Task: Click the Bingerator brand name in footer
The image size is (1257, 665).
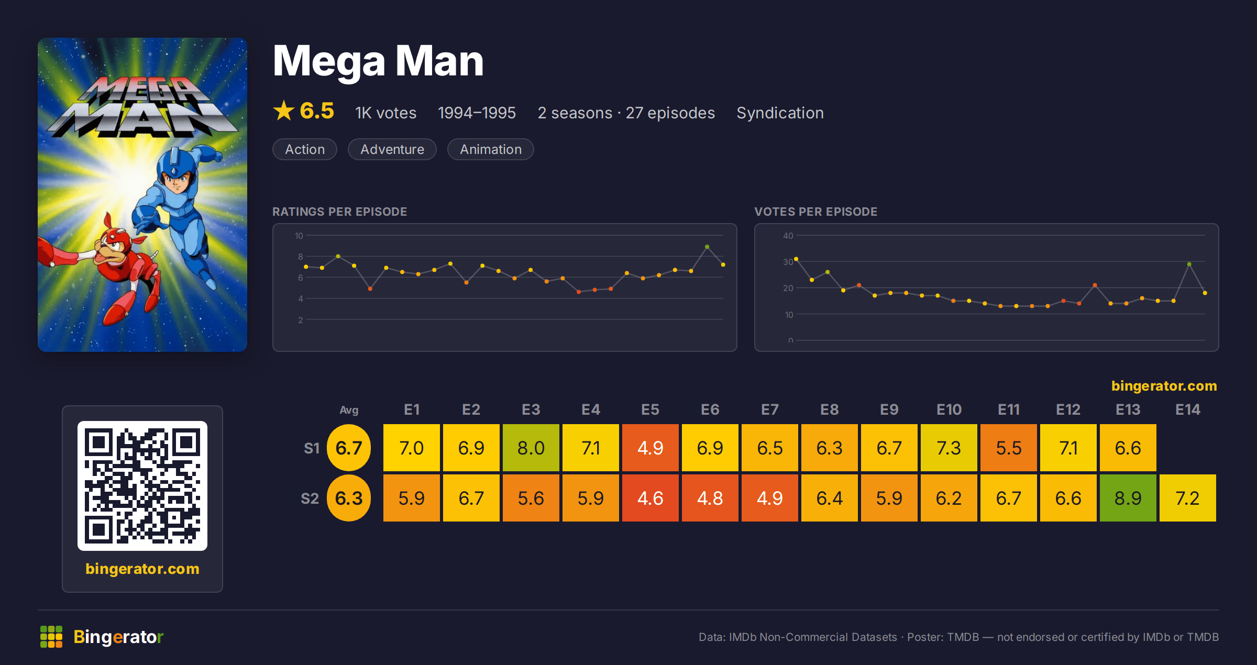Action: 118,637
